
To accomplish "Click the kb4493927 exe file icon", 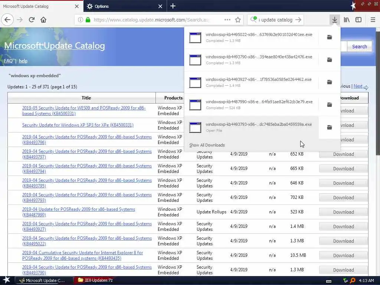I will (195, 82).
